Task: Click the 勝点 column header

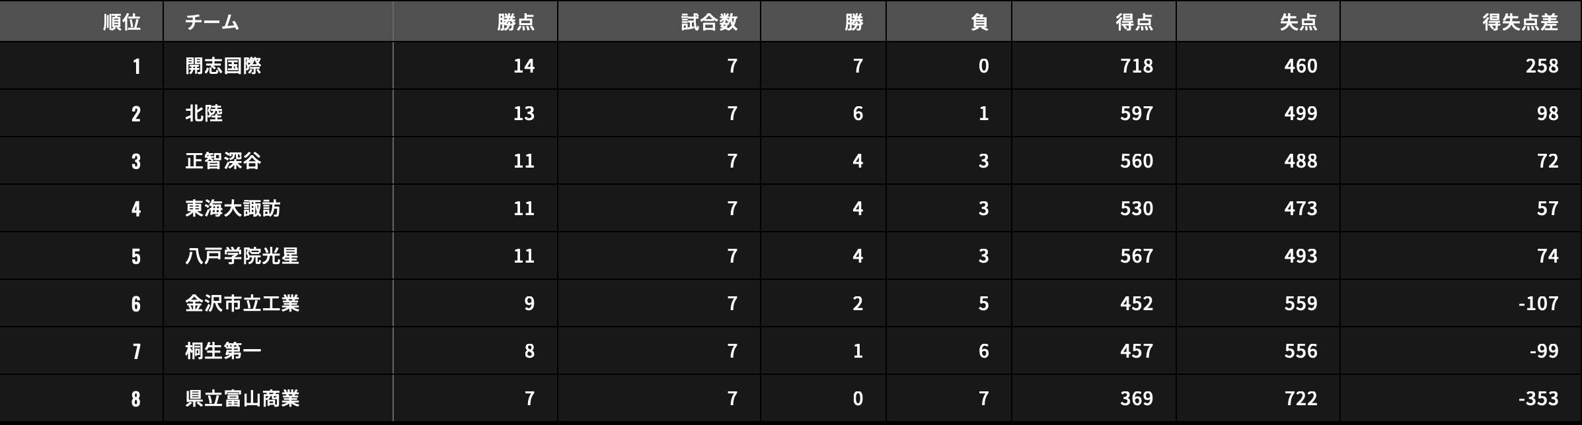Action: [x=515, y=22]
